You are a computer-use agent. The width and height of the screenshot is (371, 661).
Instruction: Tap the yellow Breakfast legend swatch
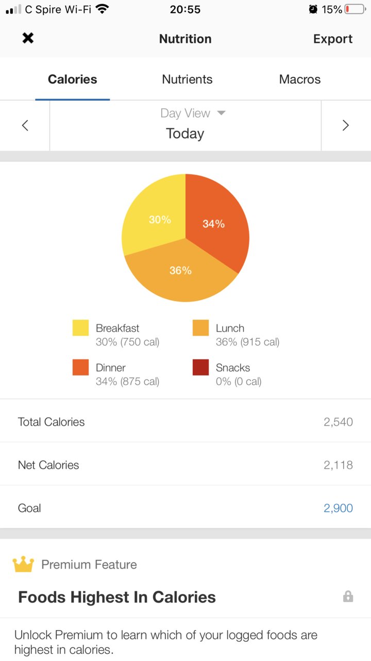tap(80, 328)
